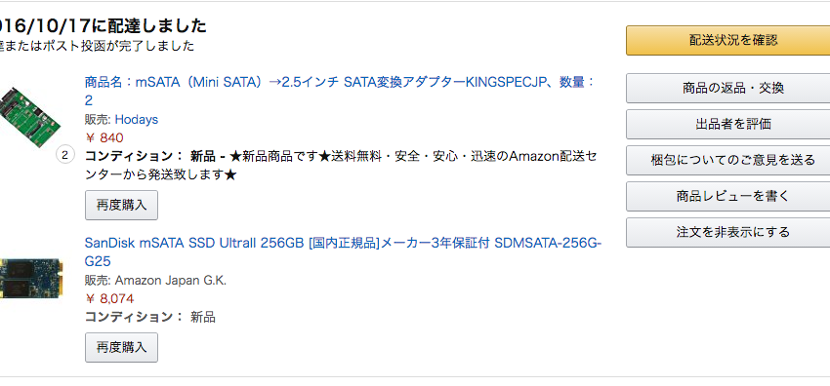Click the green mSATA adapter thumbnail
Viewport: 830px width, 386px height.
pyautogui.click(x=29, y=116)
